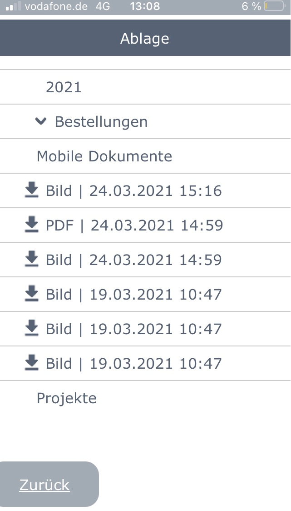Open Bild | 24.03.2021 14:59 entry text
This screenshot has width=291, height=511.
[x=134, y=260]
